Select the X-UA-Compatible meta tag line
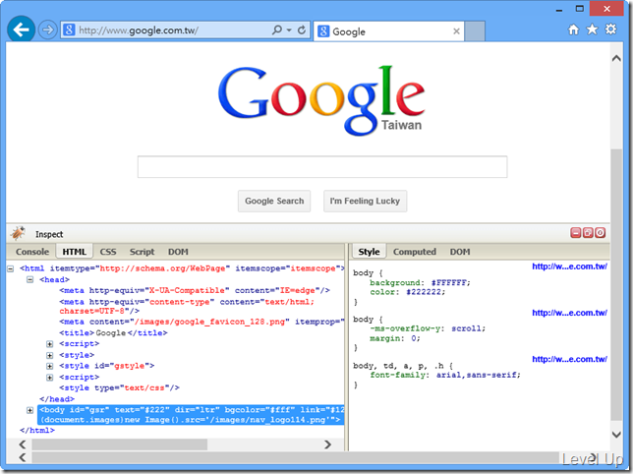 [x=195, y=290]
